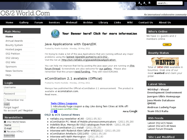Open Hosted pages in Main Menu
Screen dimensions: 187x140
click(x=14, y=49)
